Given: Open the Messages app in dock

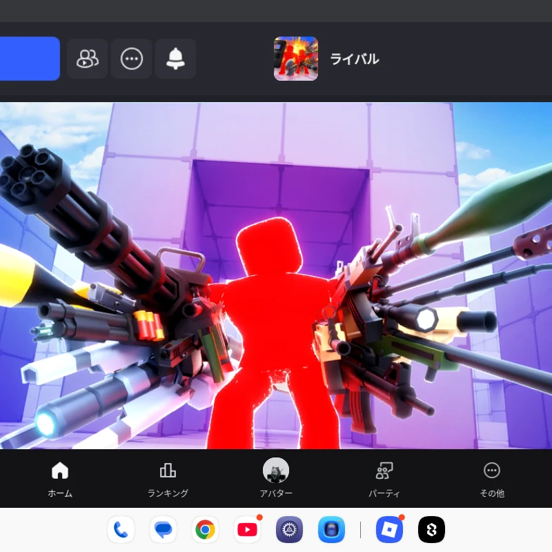Looking at the screenshot, I should pyautogui.click(x=163, y=529).
